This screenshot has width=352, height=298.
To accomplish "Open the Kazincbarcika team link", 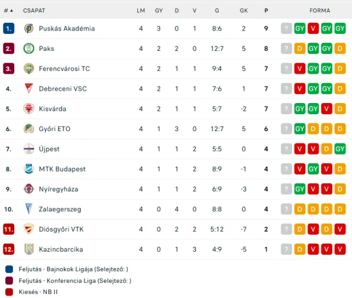I will (x=61, y=249).
